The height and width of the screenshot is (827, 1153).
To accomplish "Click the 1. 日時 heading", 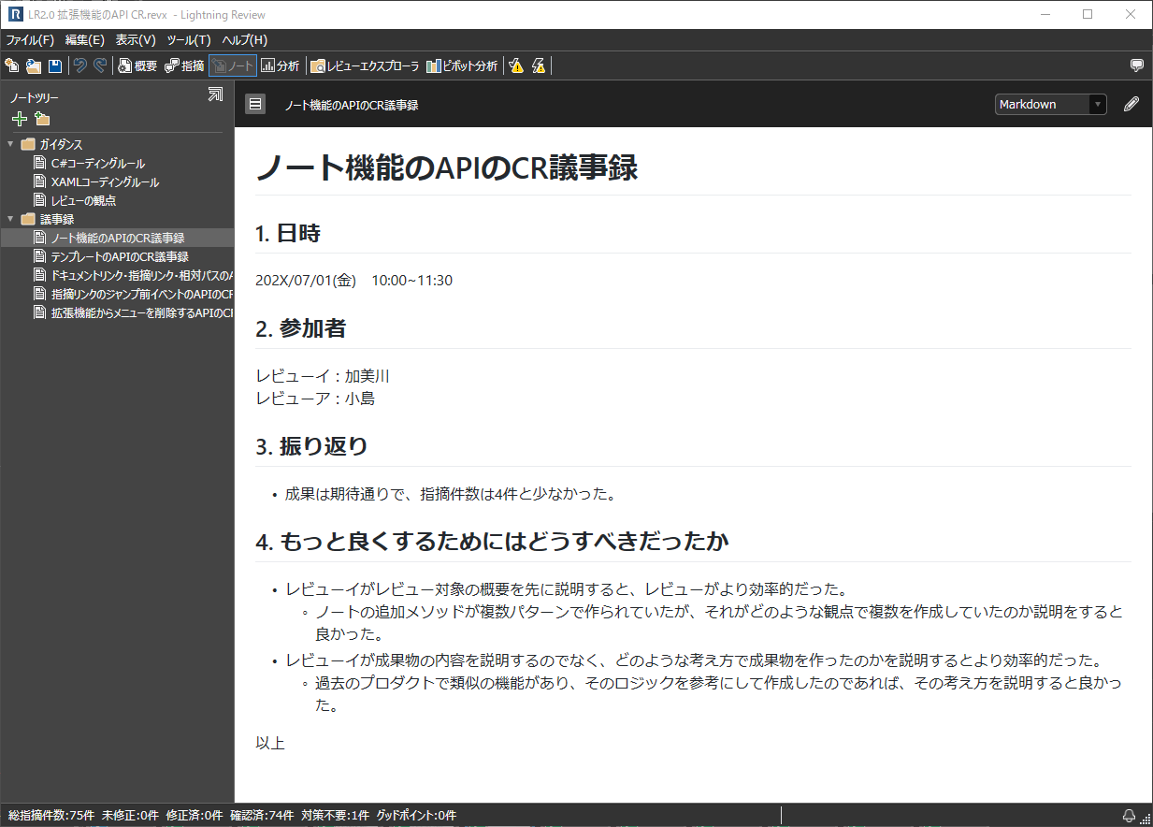I will [x=288, y=234].
